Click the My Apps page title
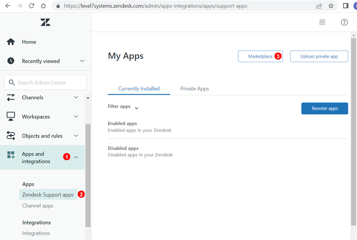357x240 pixels. click(x=126, y=56)
